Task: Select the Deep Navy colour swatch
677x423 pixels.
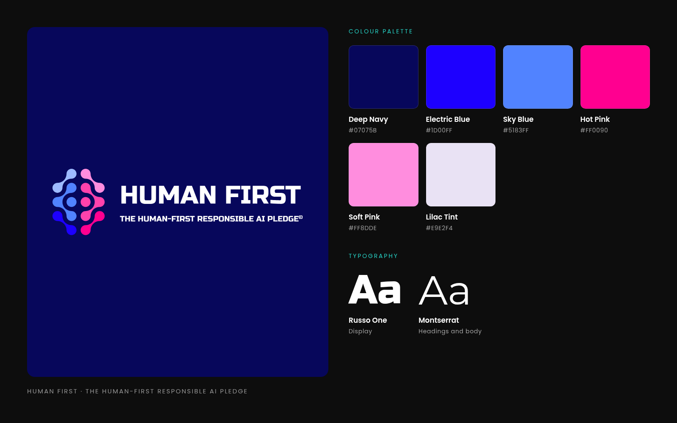Action: pos(383,77)
